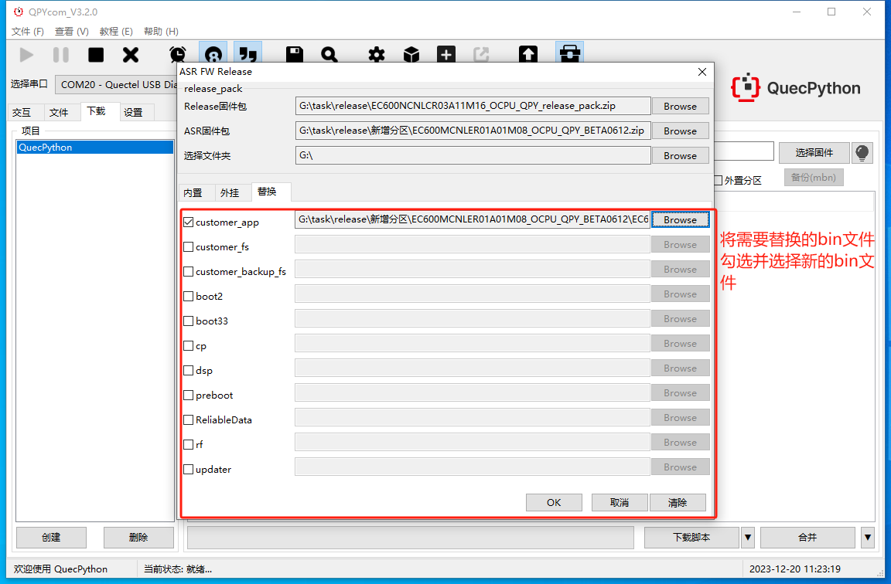Click the ASR固件包 path field

[x=473, y=131]
